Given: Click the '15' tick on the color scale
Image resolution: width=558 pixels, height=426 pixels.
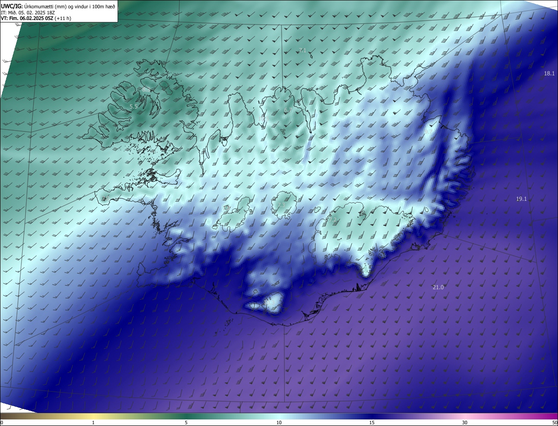Looking at the screenshot, I should pyautogui.click(x=372, y=423).
